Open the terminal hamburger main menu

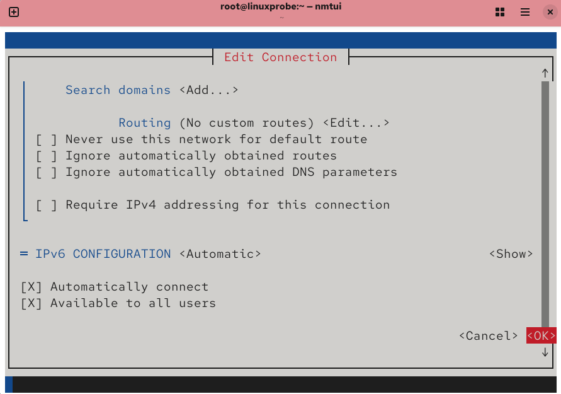[x=525, y=12]
